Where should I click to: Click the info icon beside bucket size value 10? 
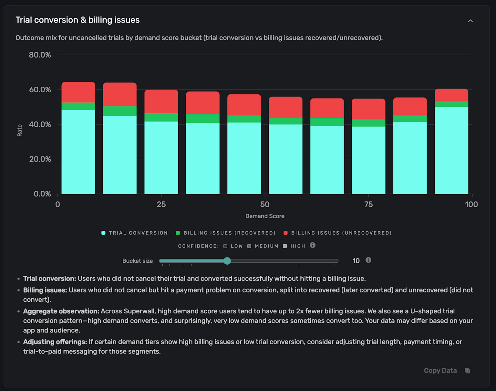pyautogui.click(x=368, y=260)
